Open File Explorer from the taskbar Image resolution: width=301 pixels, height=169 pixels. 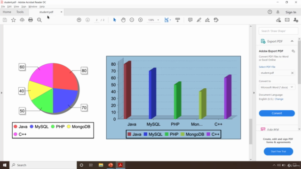click(x=101, y=165)
